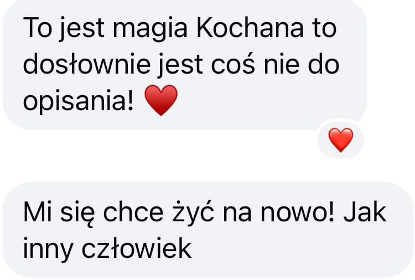Tap "nie do" text in first bubble
This screenshot has height=280, width=415.
click(x=302, y=64)
